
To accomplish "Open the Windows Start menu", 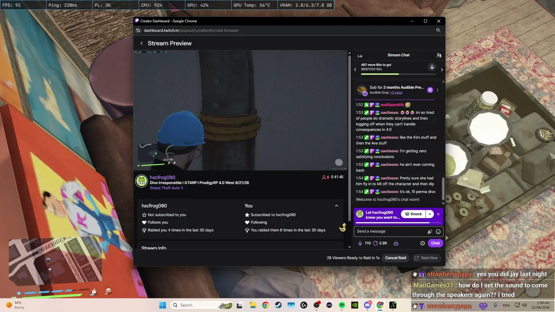I will tap(162, 305).
